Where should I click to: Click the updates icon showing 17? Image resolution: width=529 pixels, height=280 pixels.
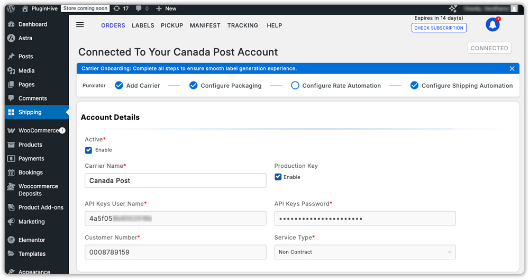[x=117, y=8]
